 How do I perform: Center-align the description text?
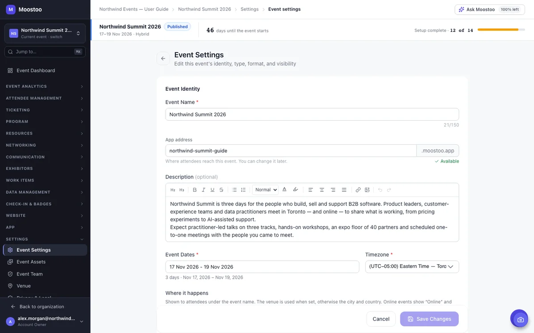322,190
